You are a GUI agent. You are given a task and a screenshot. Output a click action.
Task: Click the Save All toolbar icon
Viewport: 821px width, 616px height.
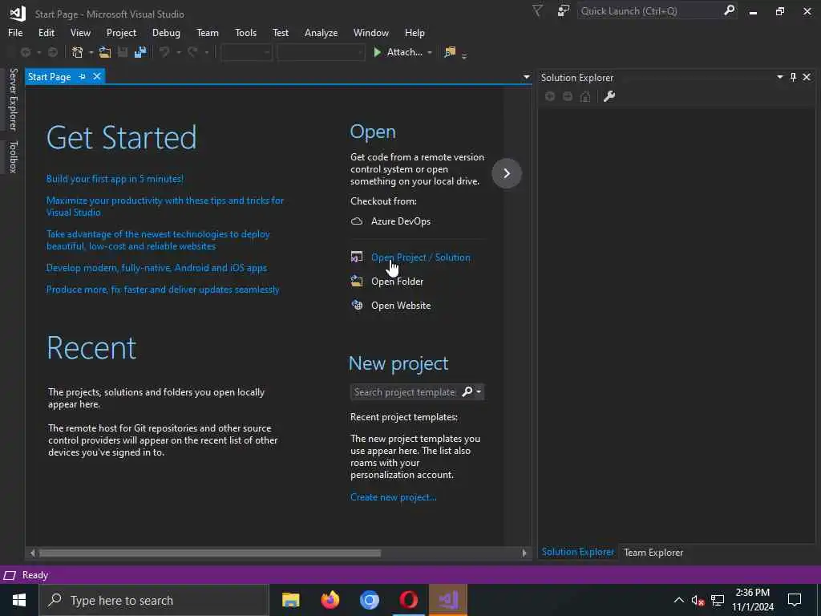[x=140, y=52]
